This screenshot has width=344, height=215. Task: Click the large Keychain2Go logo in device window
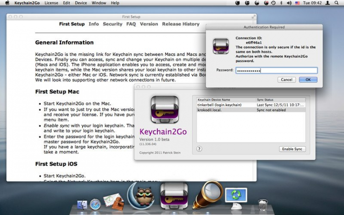pos(165,110)
